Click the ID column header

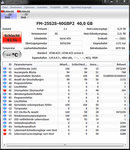[x=10, y=65]
